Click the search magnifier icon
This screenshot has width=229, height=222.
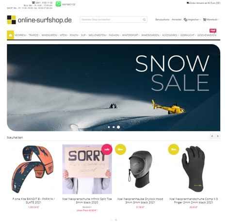coord(144,20)
